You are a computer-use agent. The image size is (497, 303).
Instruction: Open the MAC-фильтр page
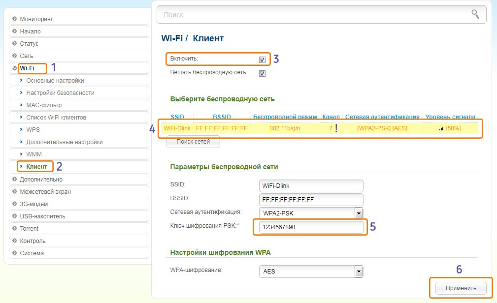point(79,105)
